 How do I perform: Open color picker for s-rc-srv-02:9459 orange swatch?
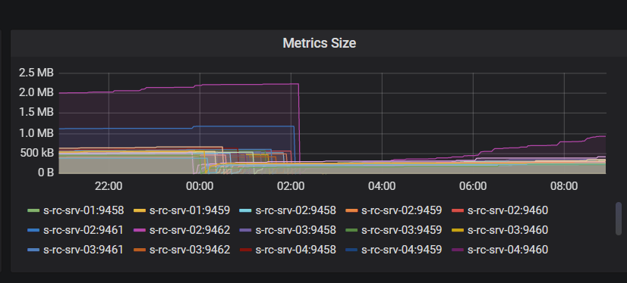coord(351,210)
